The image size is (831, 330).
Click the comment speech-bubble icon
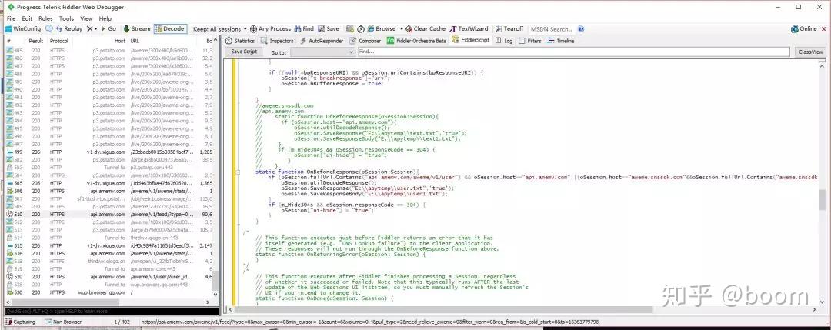tap(49, 28)
